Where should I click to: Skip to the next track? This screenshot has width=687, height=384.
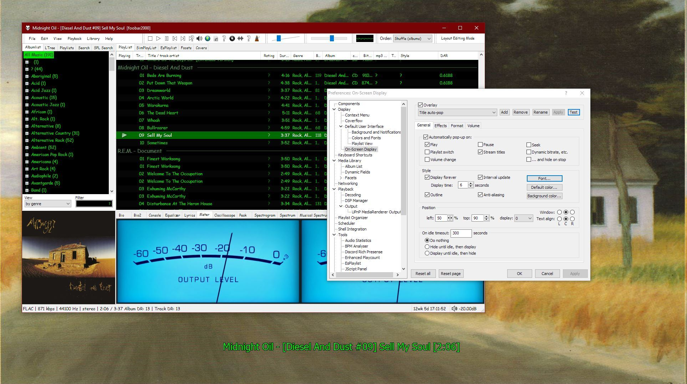[x=183, y=38]
